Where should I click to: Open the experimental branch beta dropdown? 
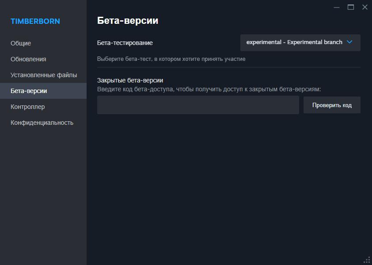tap(300, 43)
